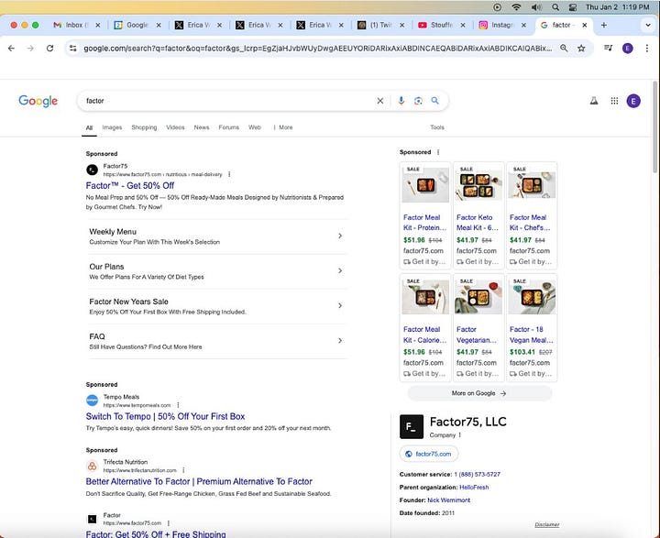Open the Chrome three-dot menu

click(647, 49)
